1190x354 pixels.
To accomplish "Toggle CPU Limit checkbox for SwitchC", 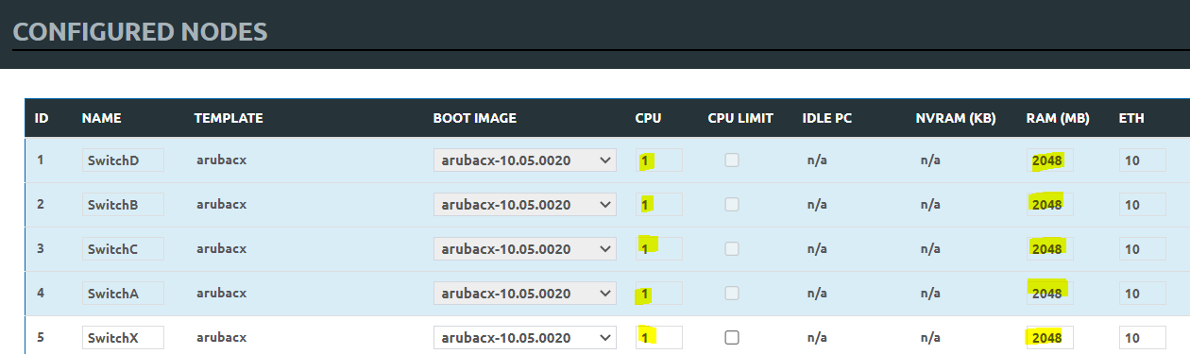I will tap(732, 249).
